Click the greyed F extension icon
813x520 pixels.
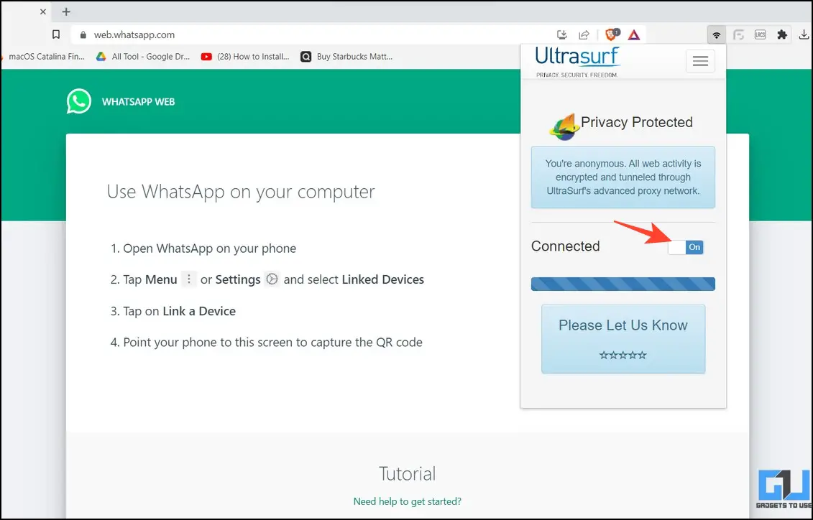(738, 34)
